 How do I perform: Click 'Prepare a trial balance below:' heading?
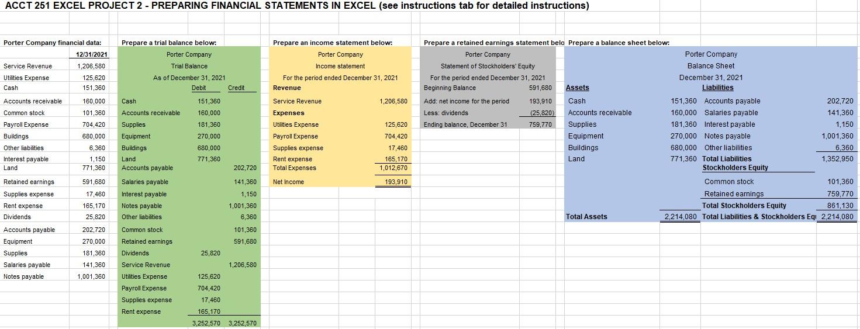point(169,43)
